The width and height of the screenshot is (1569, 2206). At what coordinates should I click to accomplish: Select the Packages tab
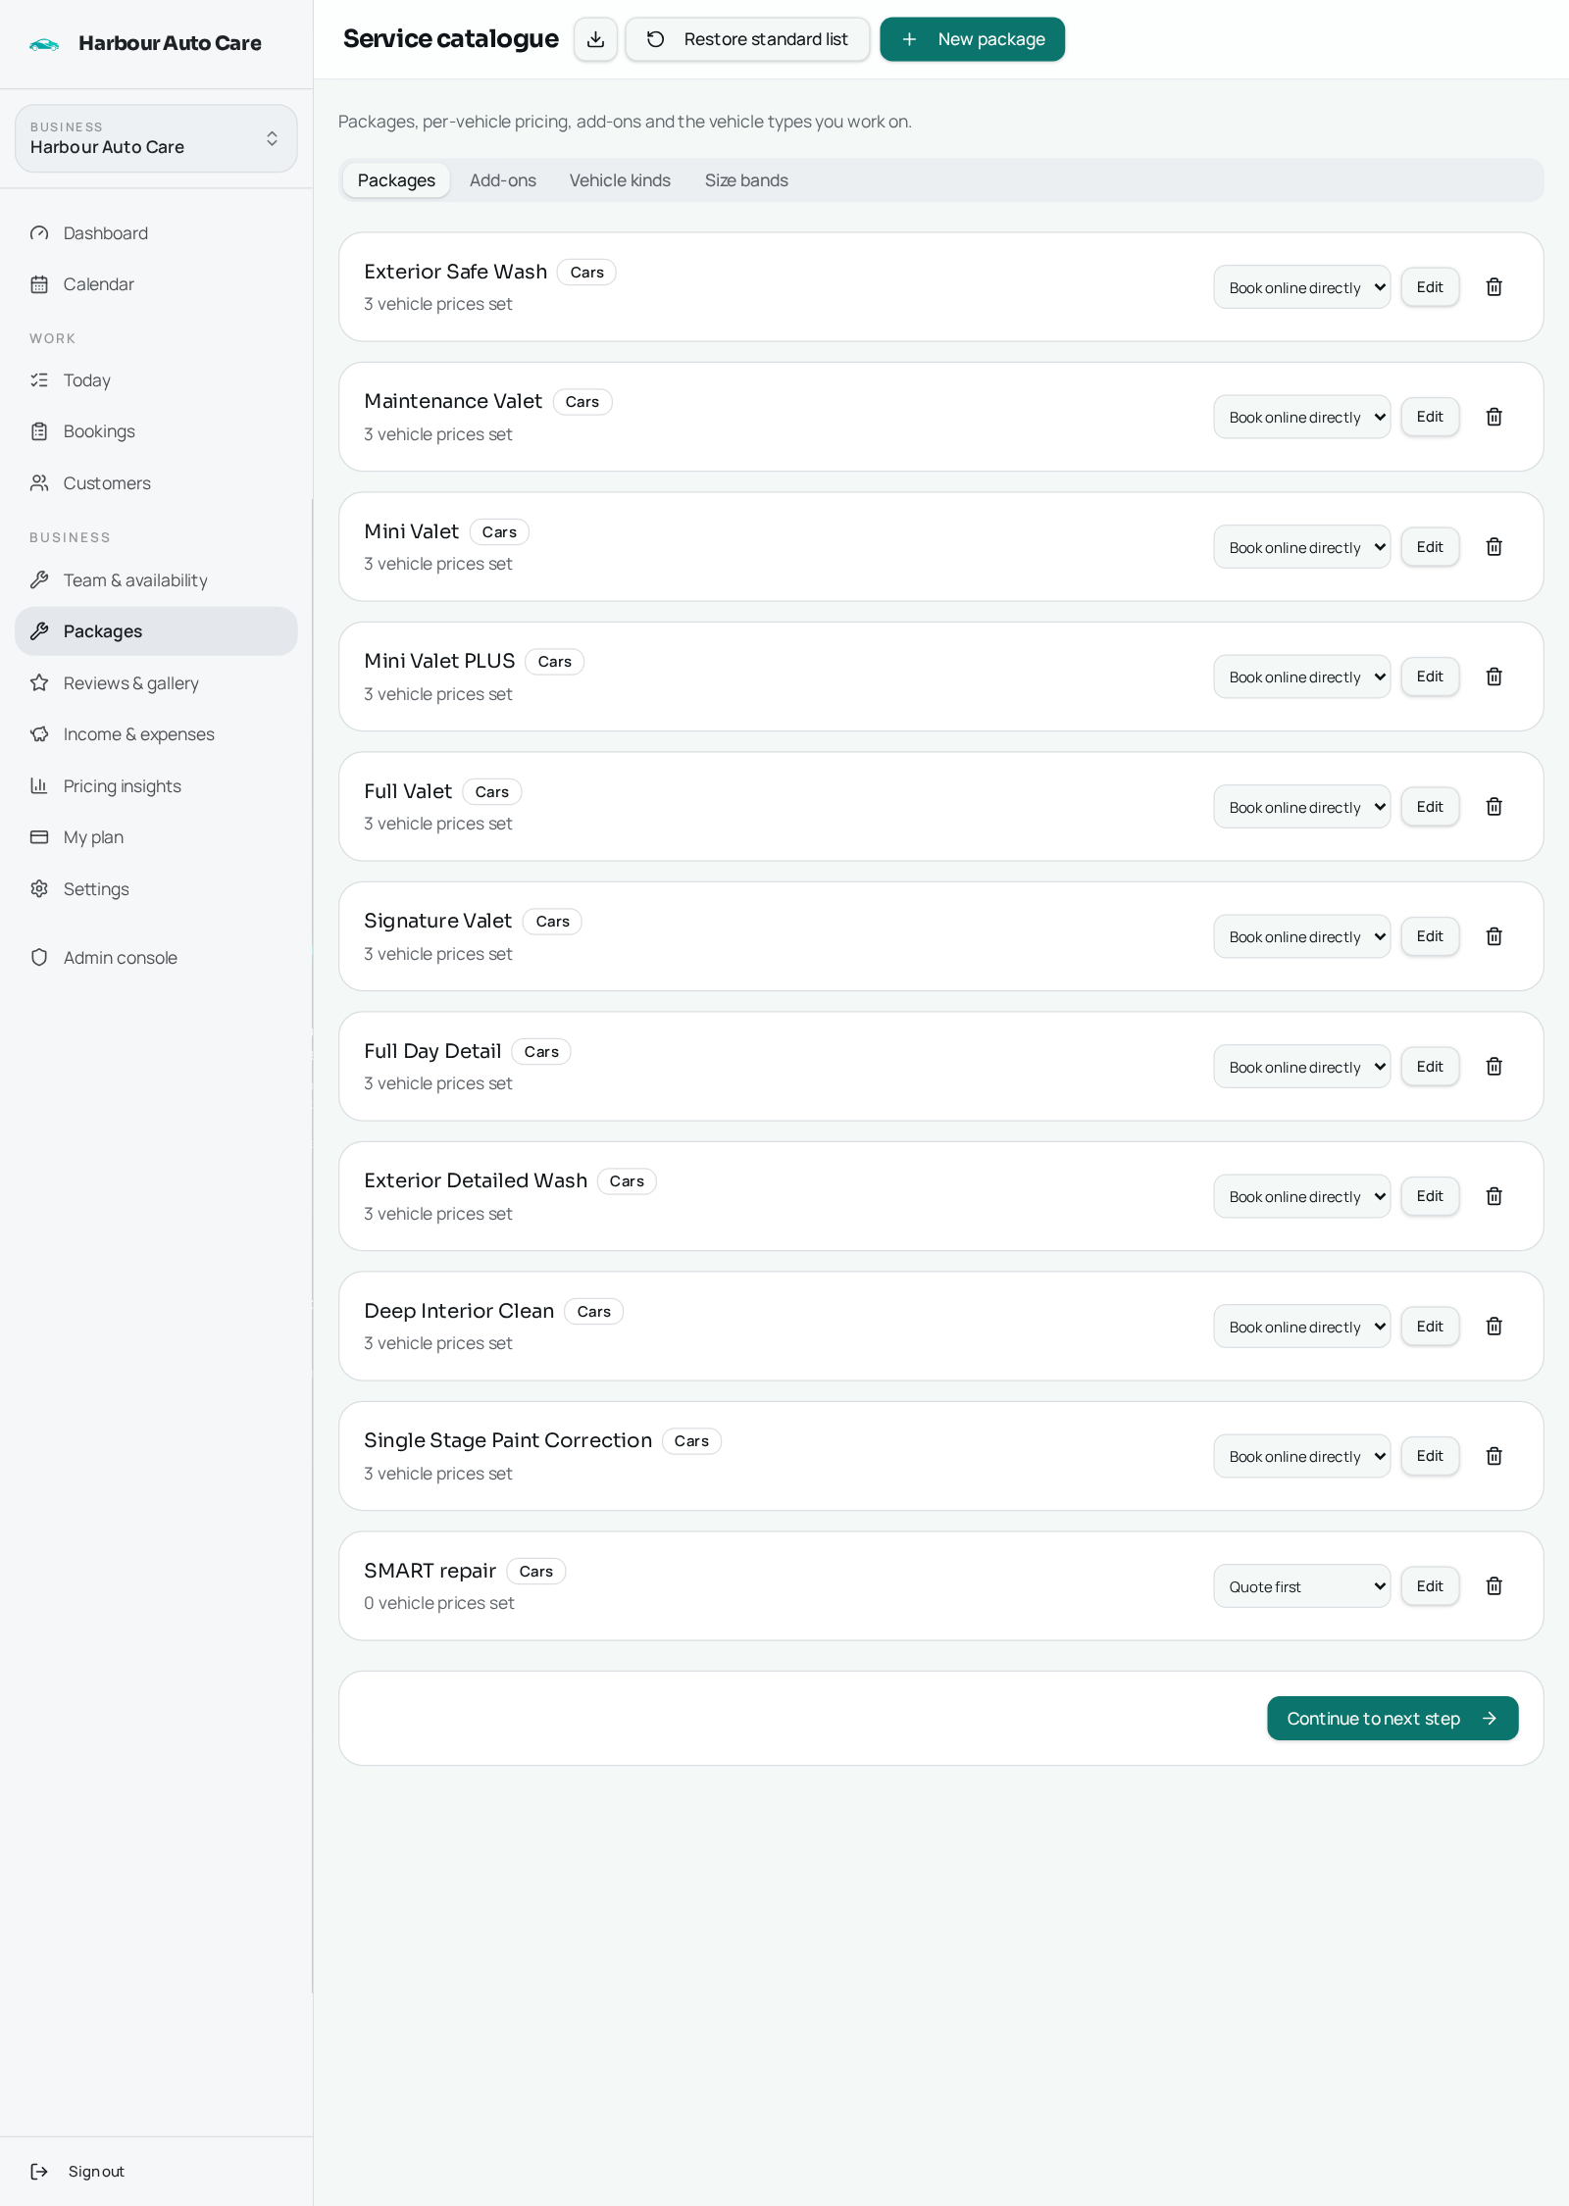click(396, 180)
